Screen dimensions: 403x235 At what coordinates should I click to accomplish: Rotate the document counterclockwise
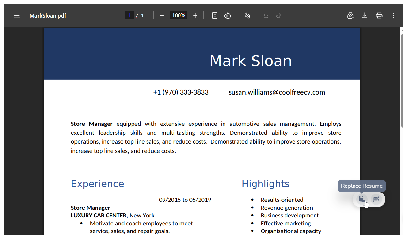227,16
